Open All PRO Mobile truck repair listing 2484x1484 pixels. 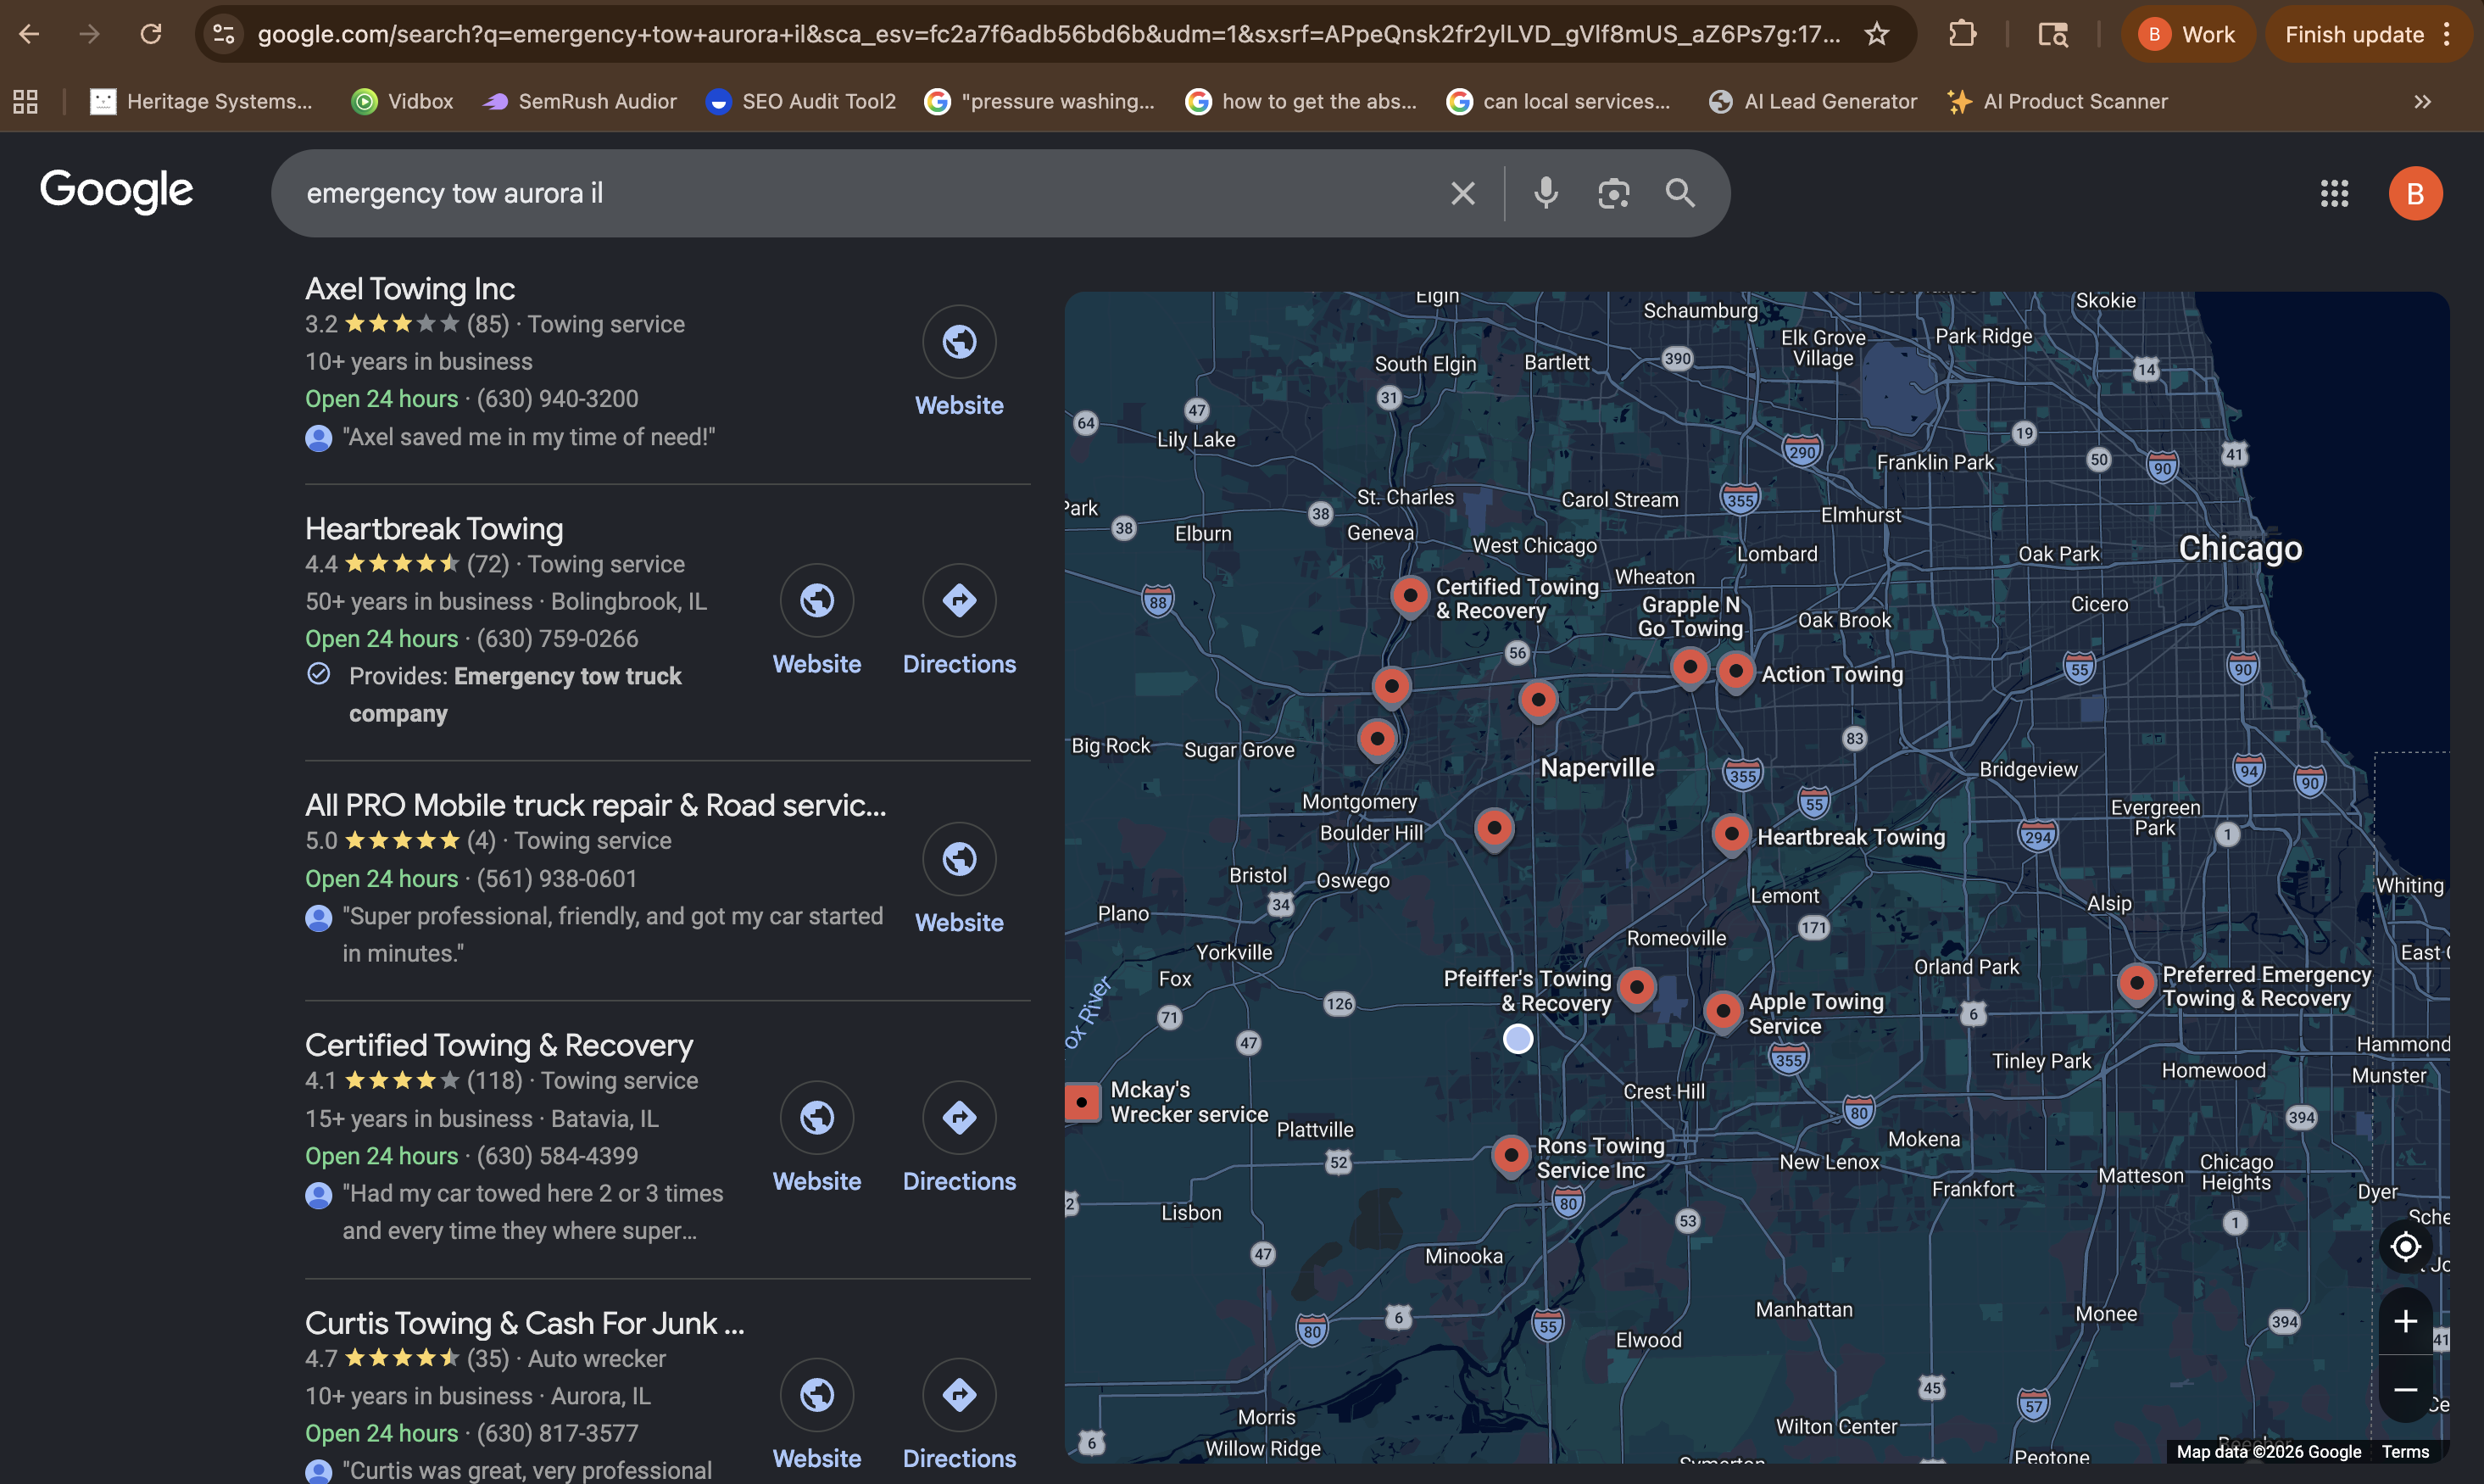pyautogui.click(x=596, y=805)
